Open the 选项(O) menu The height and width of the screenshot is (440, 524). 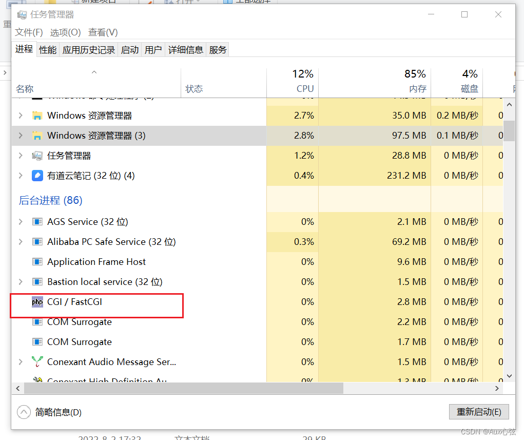pyautogui.click(x=66, y=32)
